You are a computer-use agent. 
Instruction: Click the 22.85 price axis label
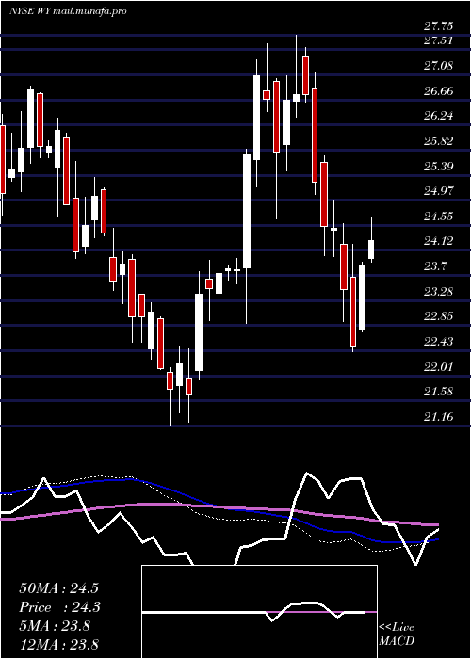point(438,316)
